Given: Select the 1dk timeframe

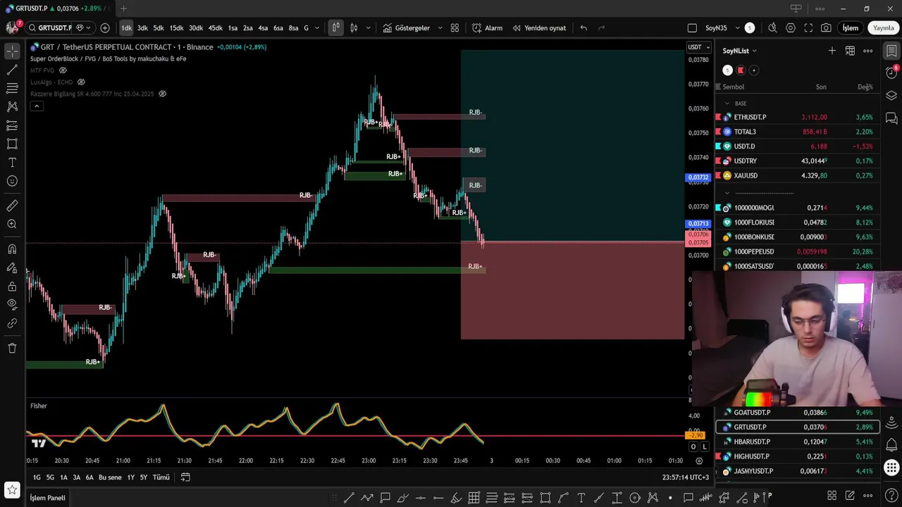Looking at the screenshot, I should click(x=126, y=28).
